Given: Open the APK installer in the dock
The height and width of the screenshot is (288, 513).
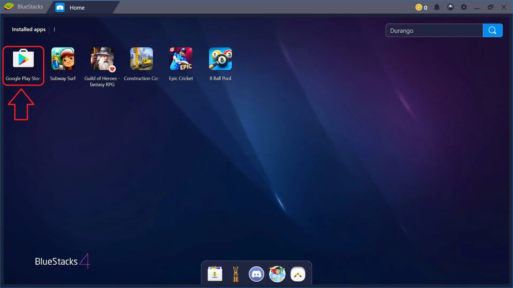Looking at the screenshot, I should point(215,274).
